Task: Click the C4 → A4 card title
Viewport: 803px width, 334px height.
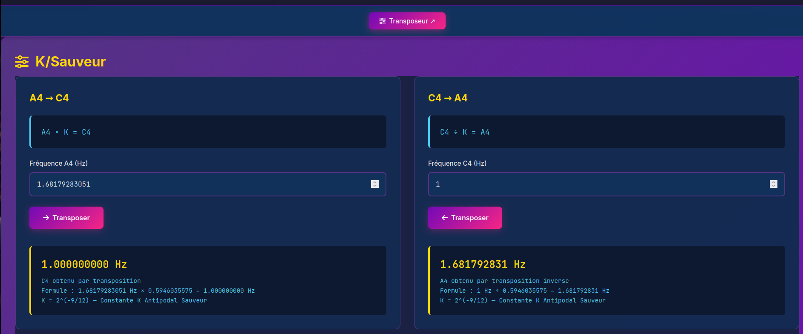Action: coord(448,98)
